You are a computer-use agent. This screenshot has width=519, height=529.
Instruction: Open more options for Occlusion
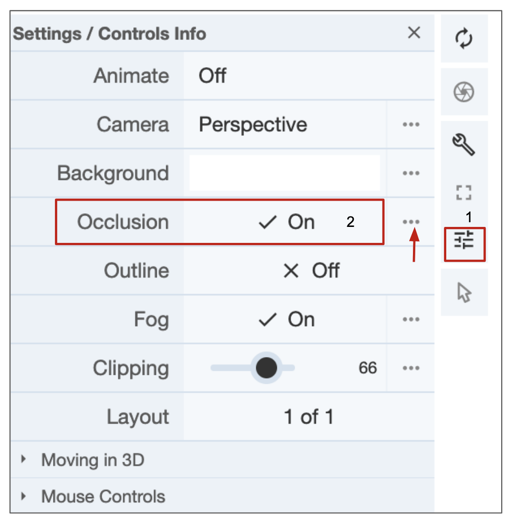coord(411,222)
